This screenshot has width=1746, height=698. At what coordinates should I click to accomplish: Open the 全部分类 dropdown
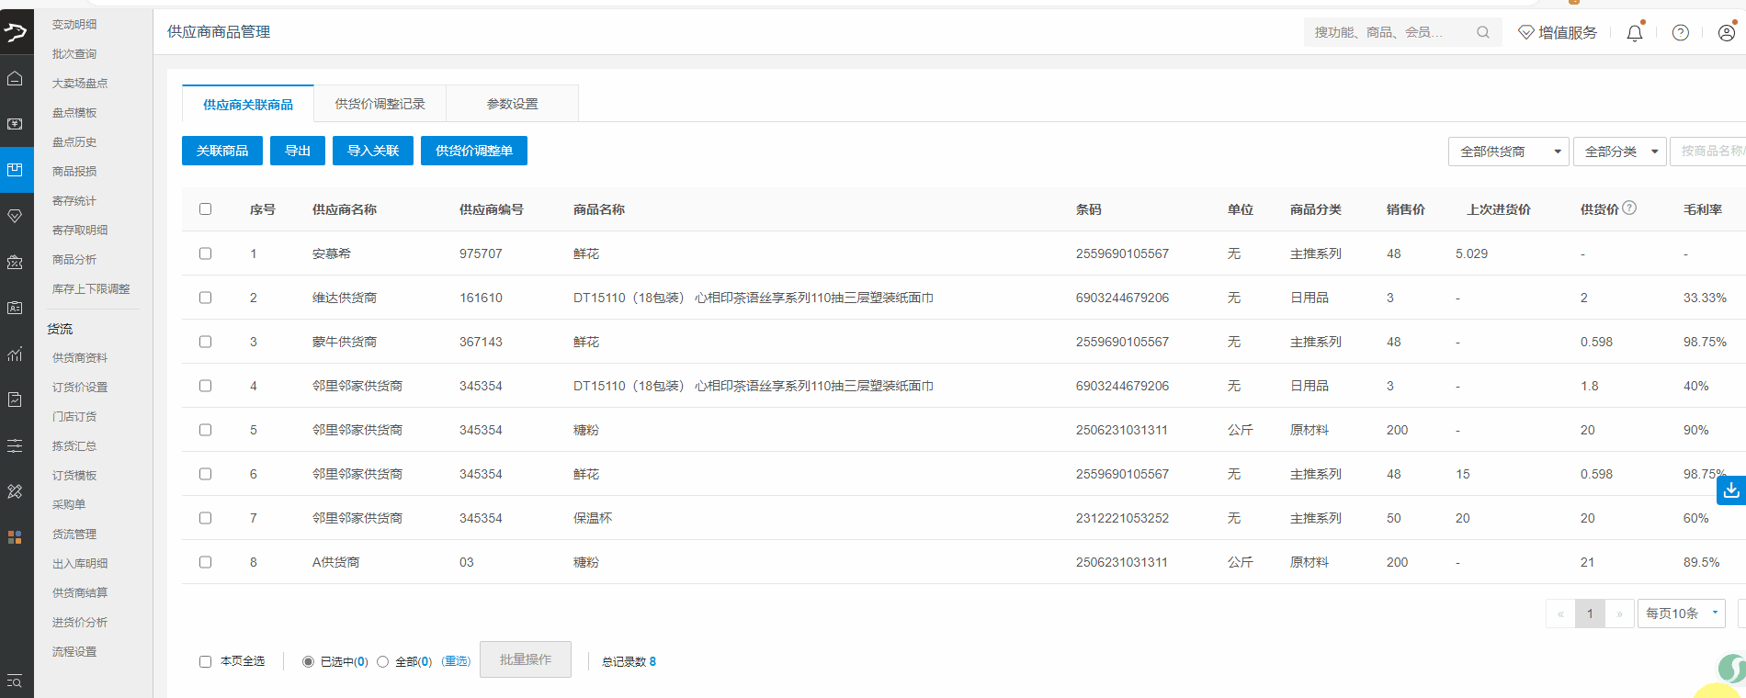[x=1619, y=152]
